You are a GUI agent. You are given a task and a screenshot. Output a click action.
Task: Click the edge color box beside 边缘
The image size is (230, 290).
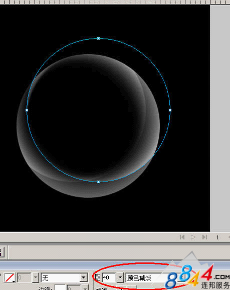click(x=60, y=287)
